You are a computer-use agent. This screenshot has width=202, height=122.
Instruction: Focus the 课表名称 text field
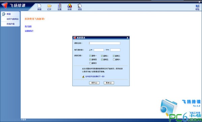105,43
